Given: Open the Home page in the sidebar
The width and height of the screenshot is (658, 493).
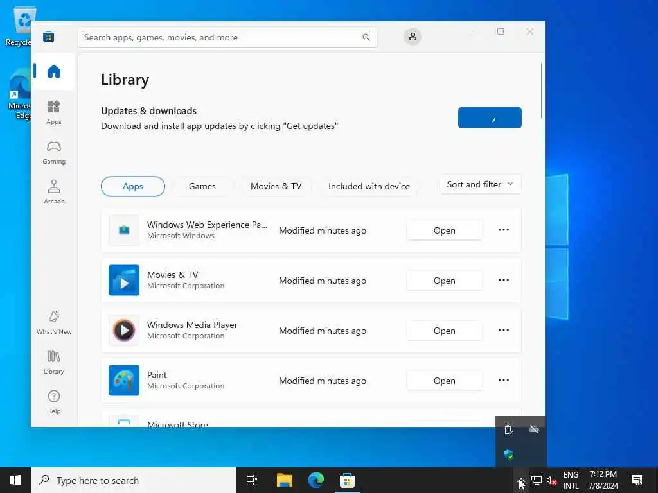Looking at the screenshot, I should click(54, 71).
